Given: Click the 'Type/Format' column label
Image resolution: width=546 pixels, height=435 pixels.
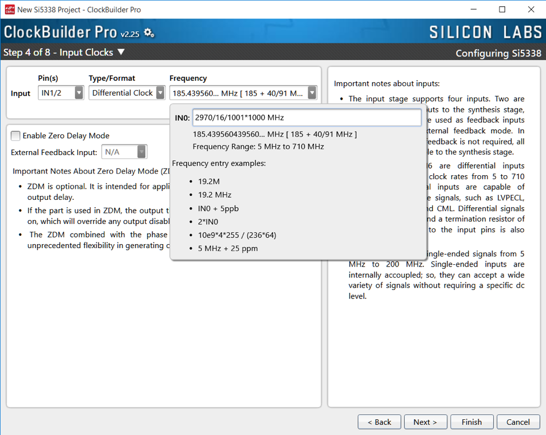Looking at the screenshot, I should tap(112, 78).
